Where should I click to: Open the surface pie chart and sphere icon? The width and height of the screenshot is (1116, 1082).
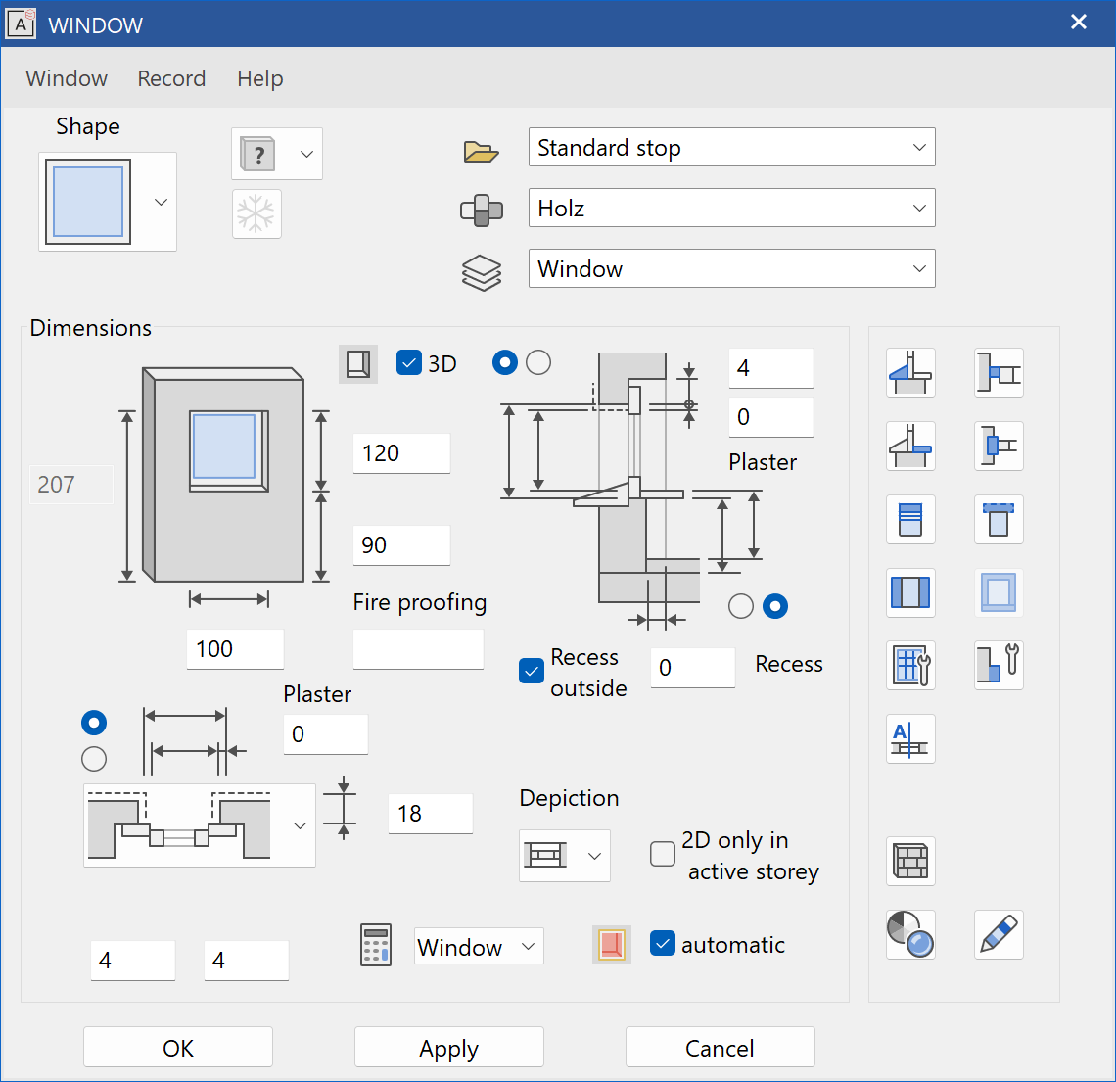910,935
